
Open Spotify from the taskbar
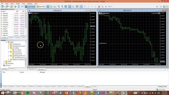pos(28,93)
